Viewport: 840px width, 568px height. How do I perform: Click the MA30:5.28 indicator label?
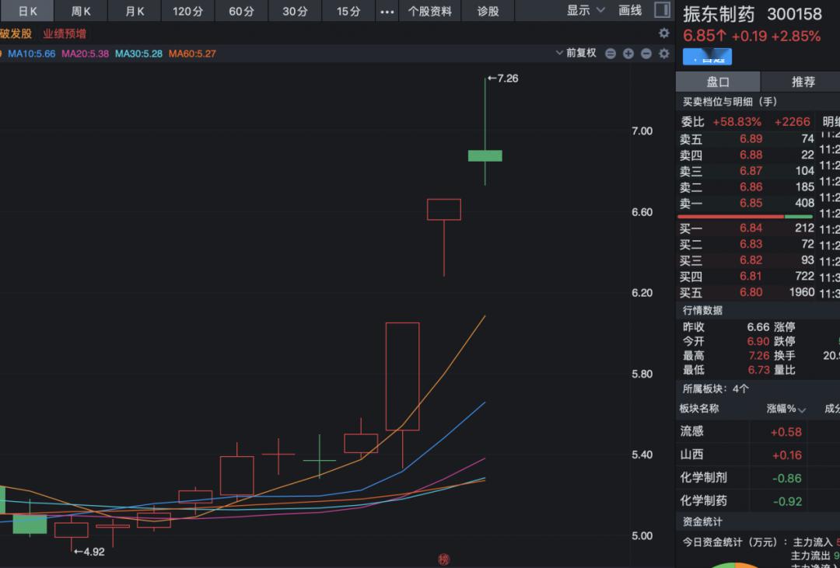pos(138,54)
